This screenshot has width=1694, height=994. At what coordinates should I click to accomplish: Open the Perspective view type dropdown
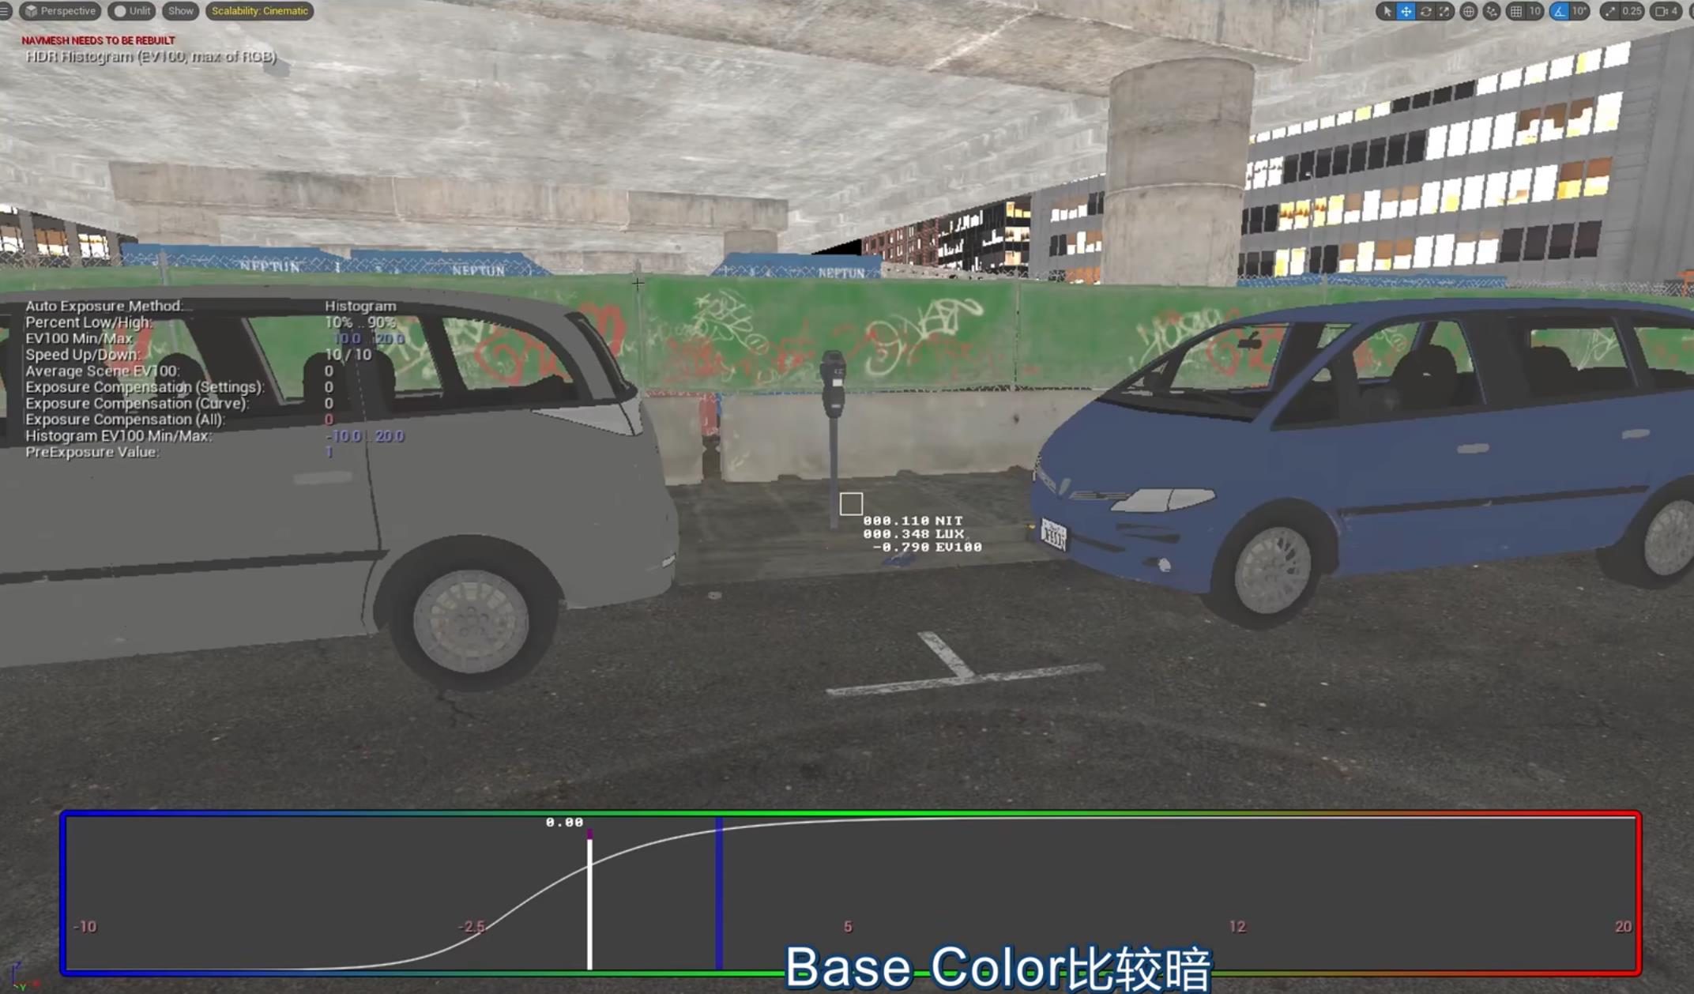pyautogui.click(x=60, y=11)
